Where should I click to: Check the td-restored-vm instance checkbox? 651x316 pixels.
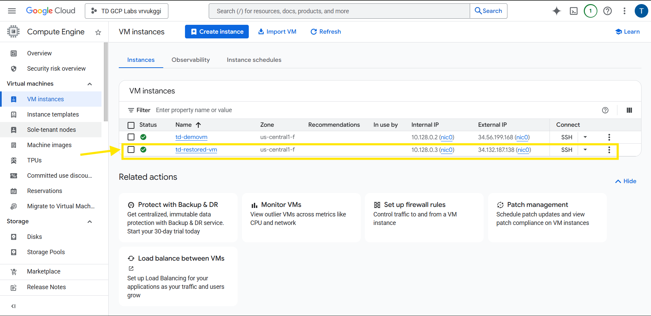pos(131,150)
